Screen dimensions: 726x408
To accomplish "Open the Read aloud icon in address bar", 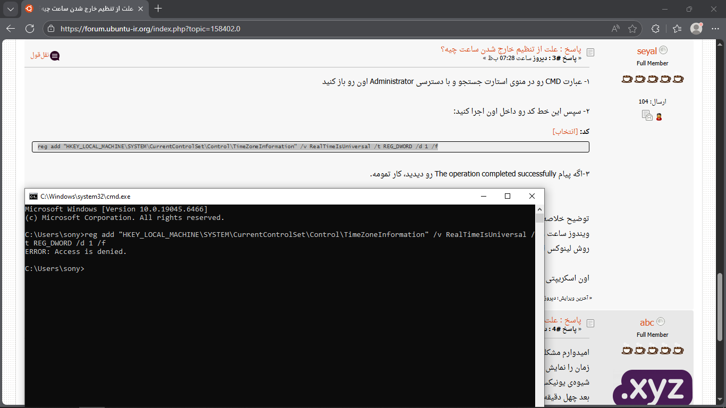I will coord(615,29).
